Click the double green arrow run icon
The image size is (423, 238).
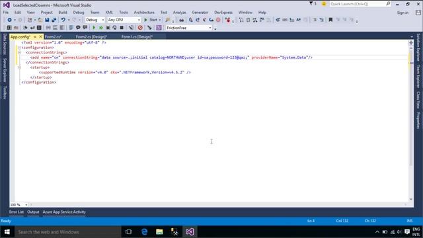click(x=101, y=28)
